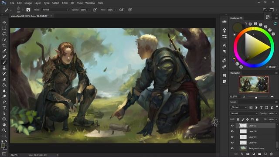Open the File menu

pos(12,3)
